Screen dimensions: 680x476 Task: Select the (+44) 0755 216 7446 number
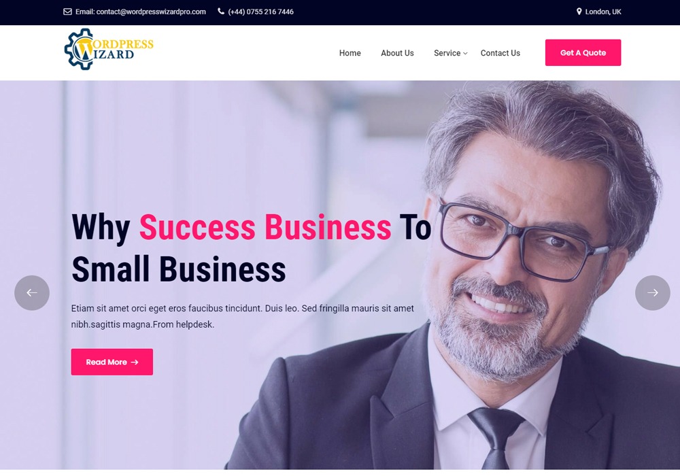260,12
